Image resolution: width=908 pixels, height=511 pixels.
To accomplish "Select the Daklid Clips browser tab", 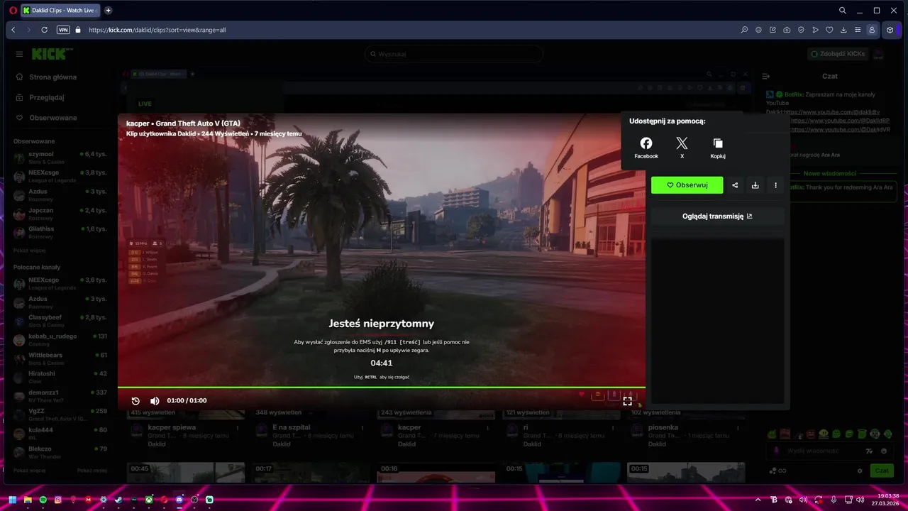I will tap(60, 11).
